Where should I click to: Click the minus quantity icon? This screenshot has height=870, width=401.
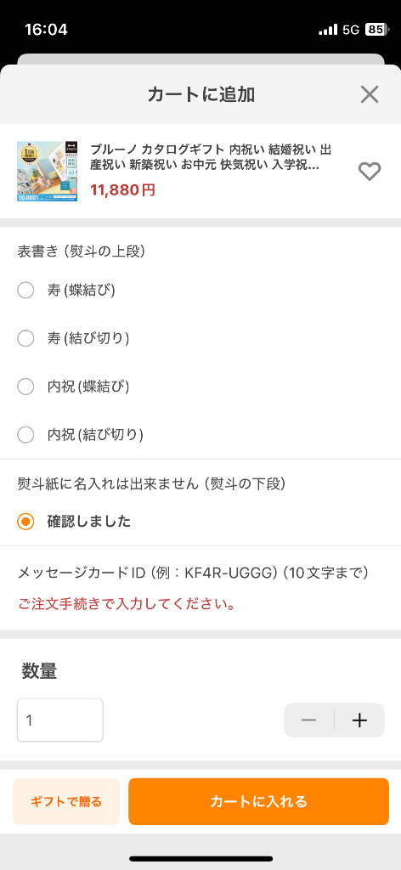click(x=309, y=720)
